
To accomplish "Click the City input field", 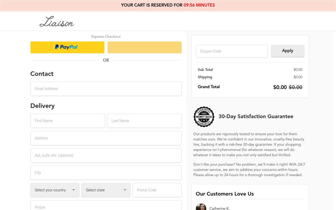I will pos(106,173).
